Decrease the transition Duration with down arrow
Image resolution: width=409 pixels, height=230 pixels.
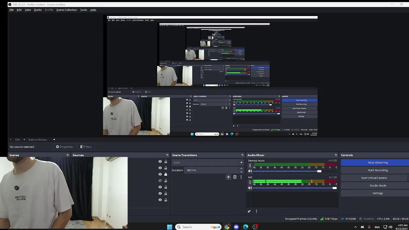(x=241, y=172)
